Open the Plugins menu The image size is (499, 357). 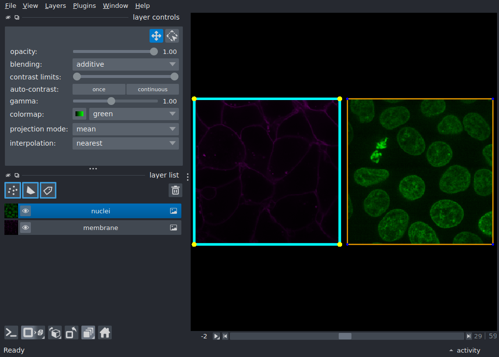coord(84,6)
